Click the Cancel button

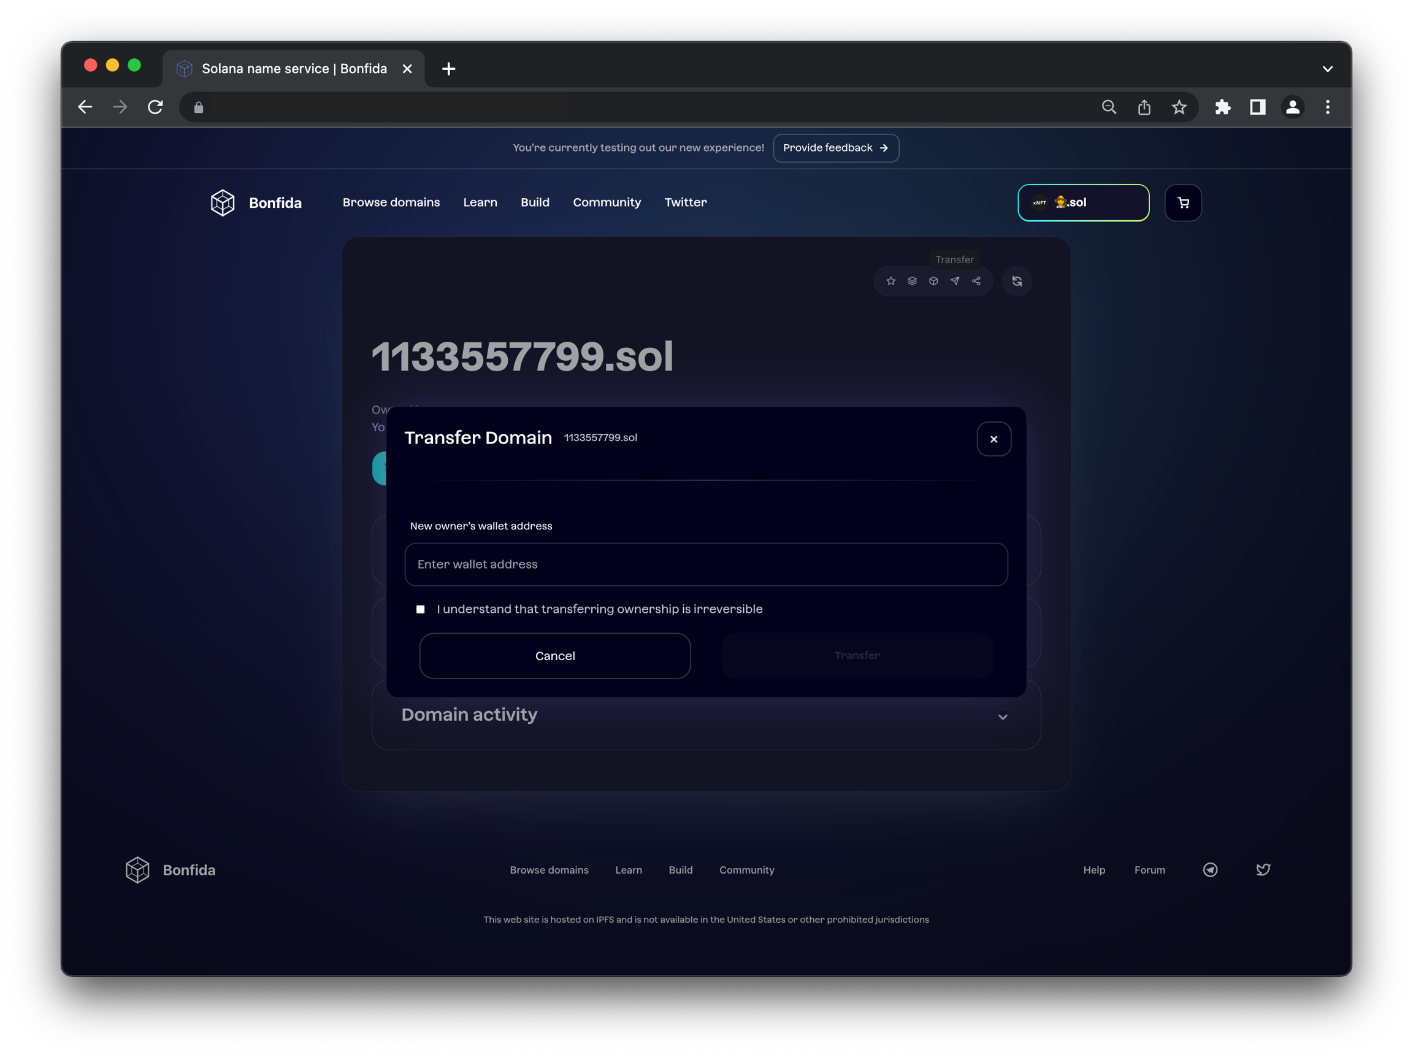(x=554, y=656)
